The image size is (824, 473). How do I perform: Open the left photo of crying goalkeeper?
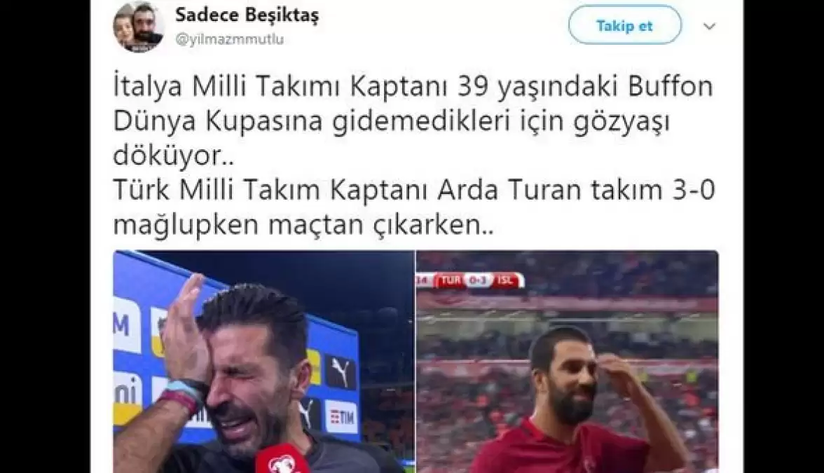(x=263, y=362)
